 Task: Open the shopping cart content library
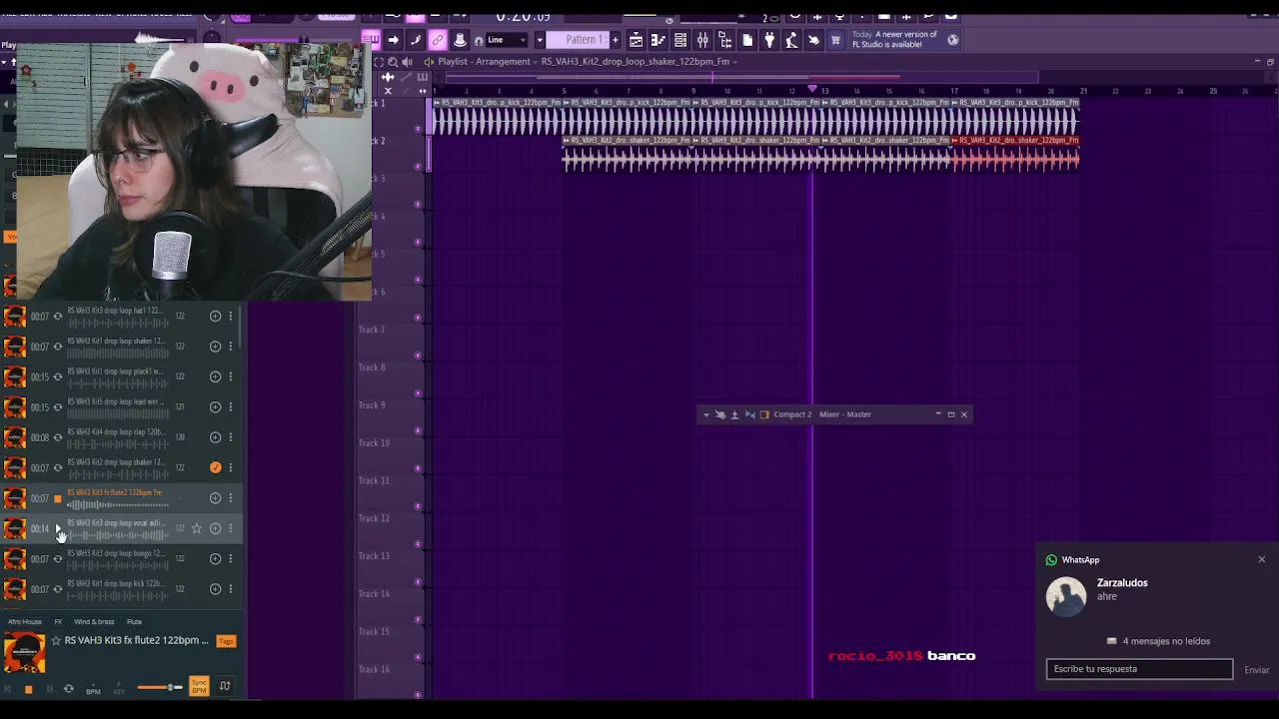pyautogui.click(x=835, y=40)
